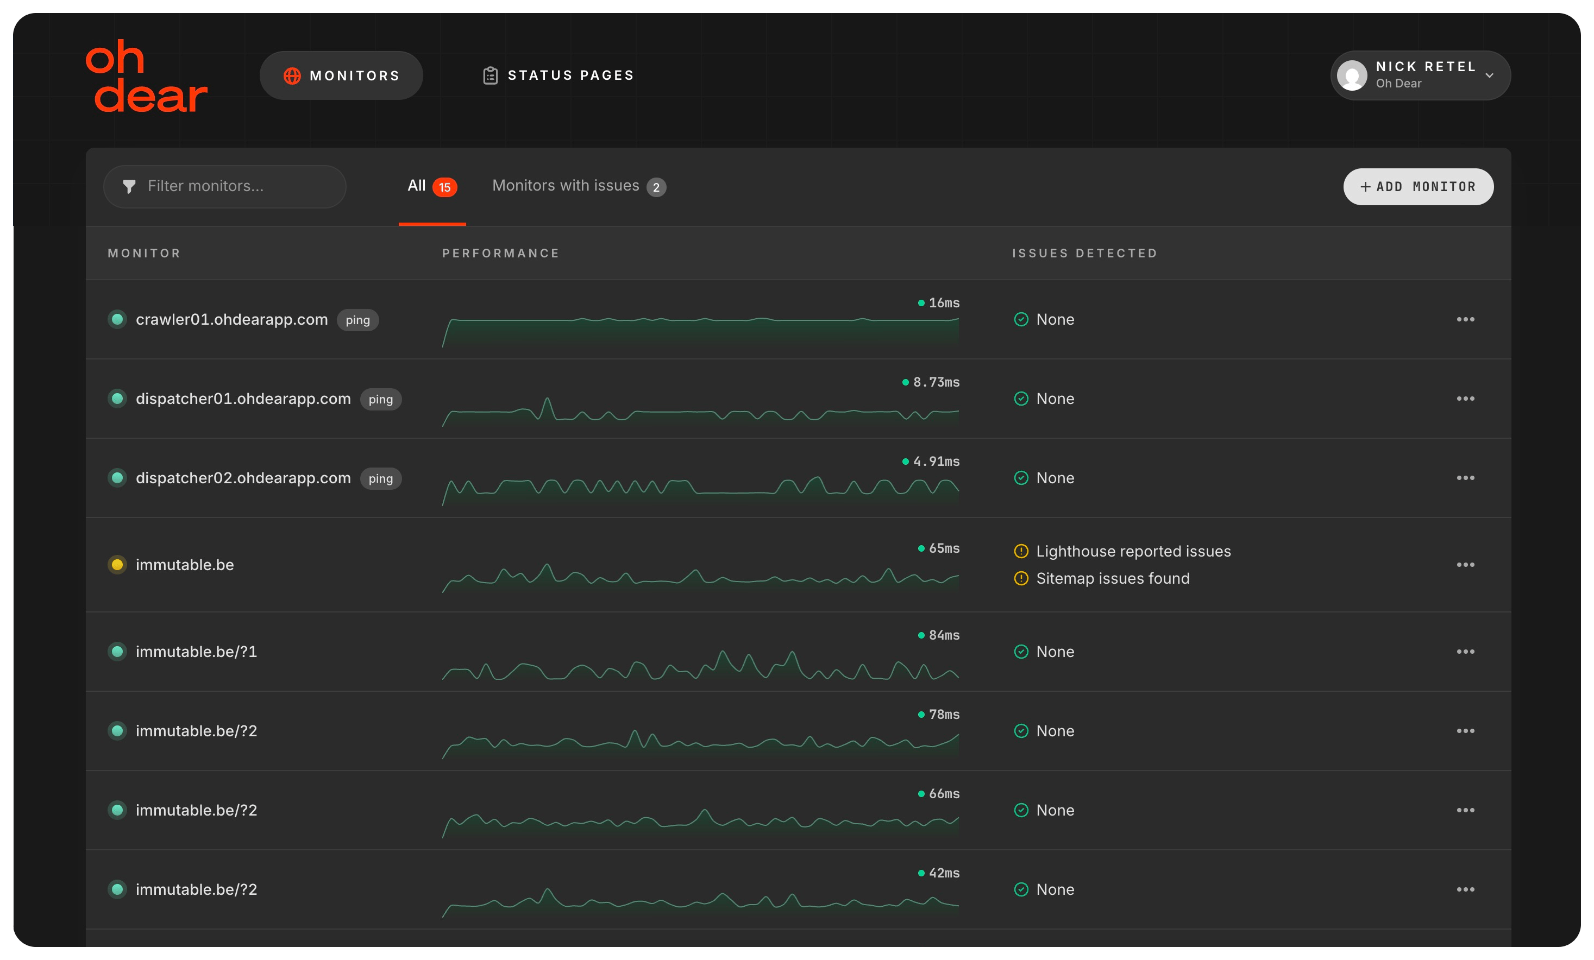Click the user avatar image
The height and width of the screenshot is (960, 1594).
click(x=1353, y=75)
